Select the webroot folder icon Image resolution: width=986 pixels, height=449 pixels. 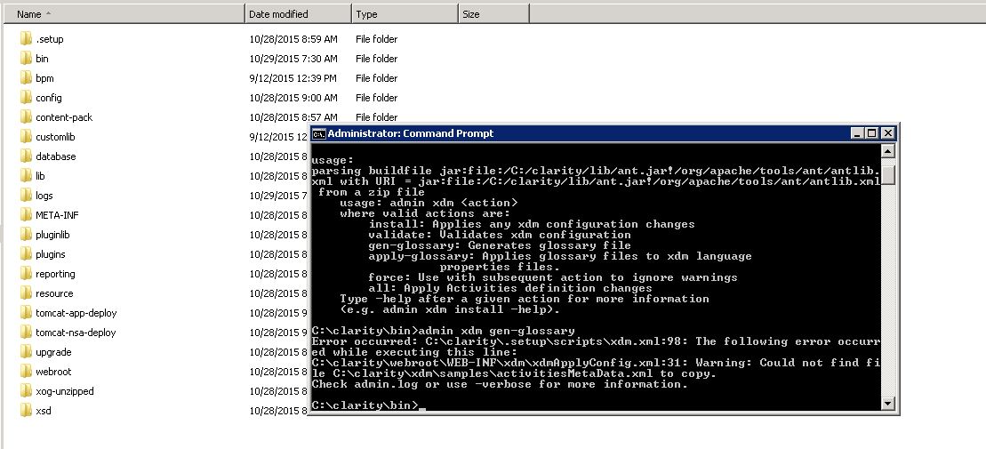(x=26, y=372)
